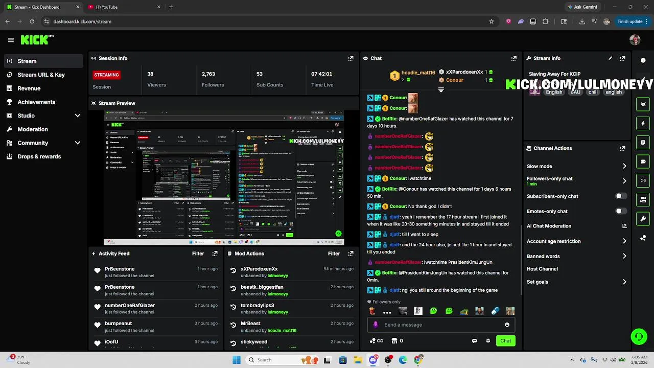Open browser extensions puzzle icon
654x368 pixels.
545,21
